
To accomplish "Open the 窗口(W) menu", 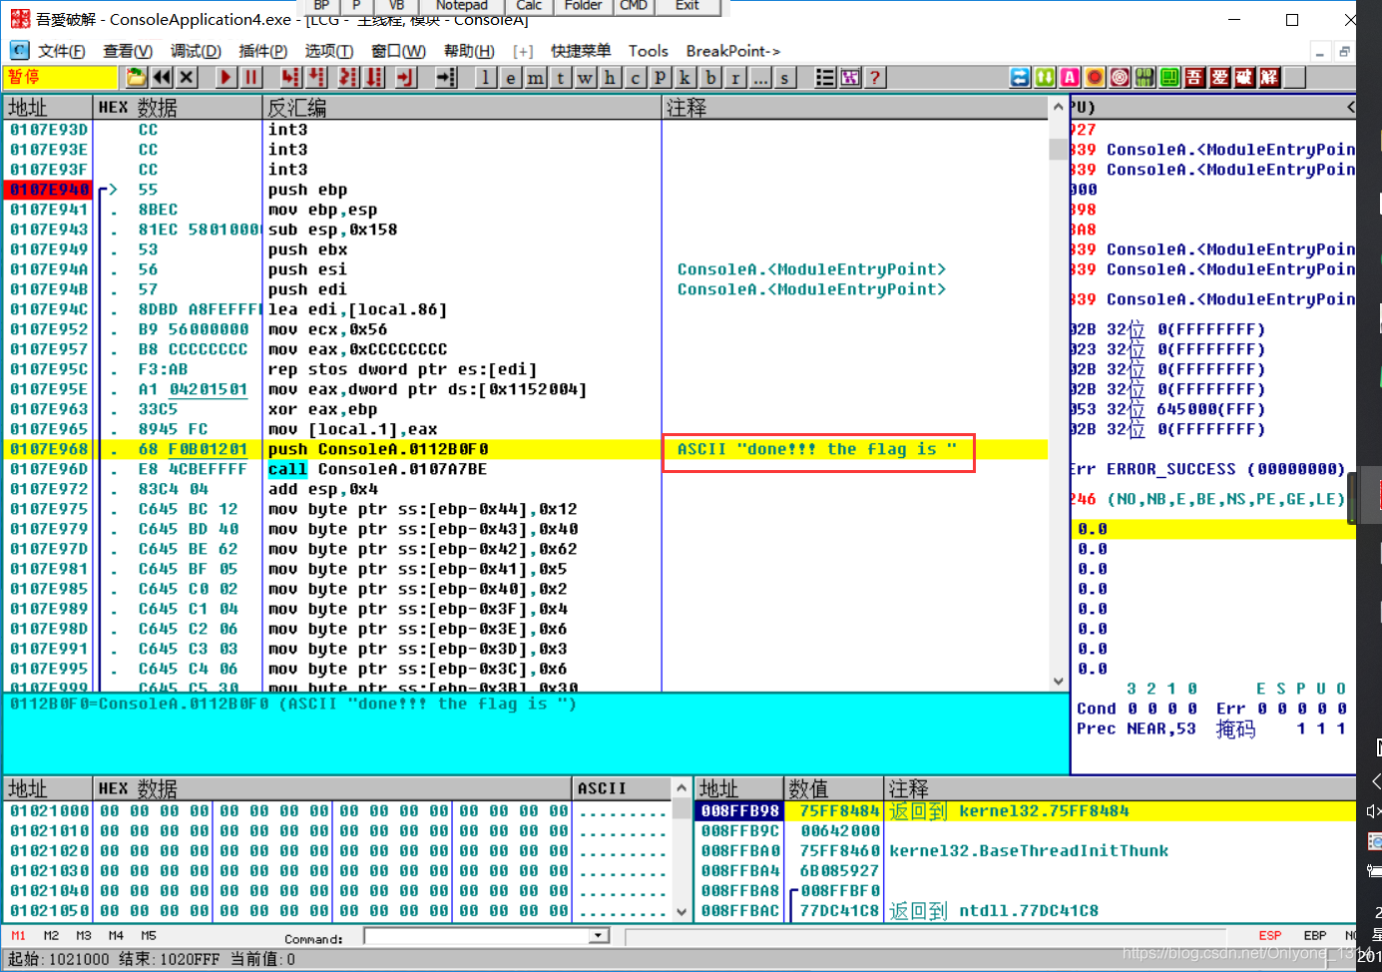I will point(398,51).
